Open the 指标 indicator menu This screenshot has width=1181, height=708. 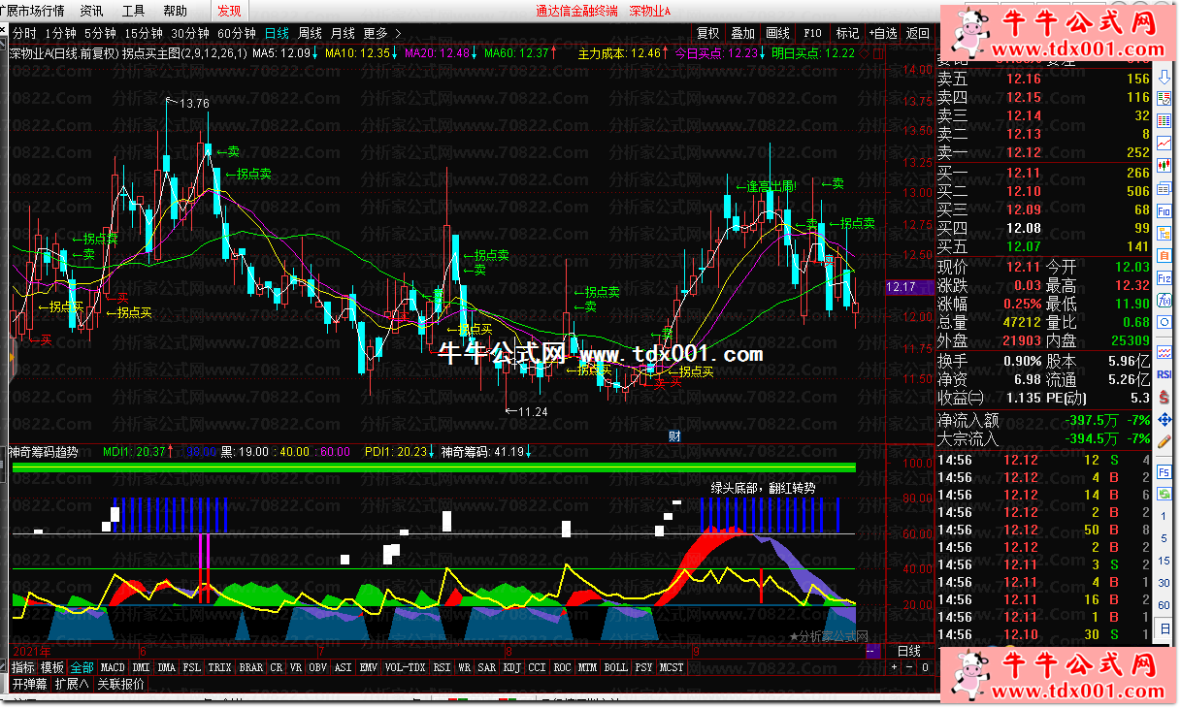click(23, 667)
